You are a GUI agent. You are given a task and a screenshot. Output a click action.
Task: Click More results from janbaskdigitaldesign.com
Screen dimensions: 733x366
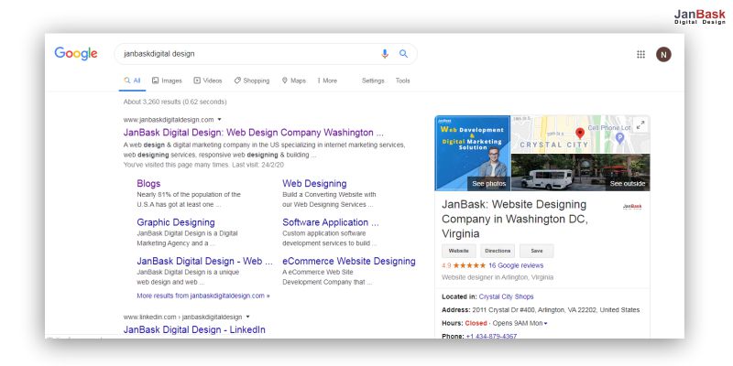tap(203, 296)
